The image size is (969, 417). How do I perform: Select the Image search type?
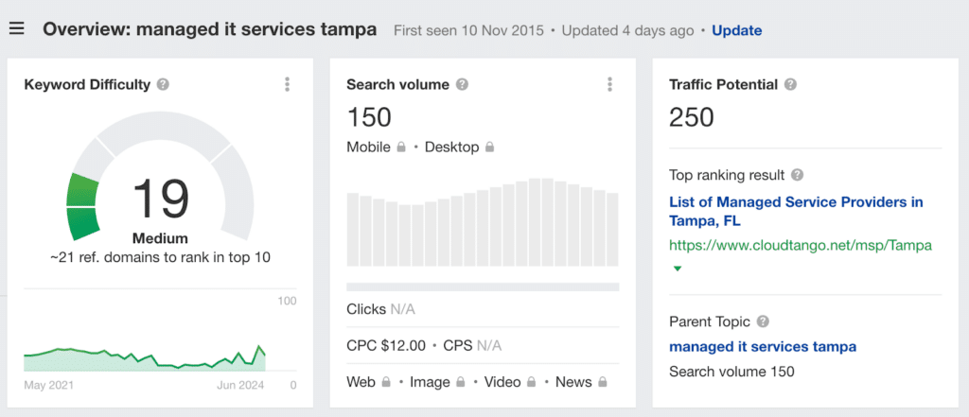coord(431,382)
